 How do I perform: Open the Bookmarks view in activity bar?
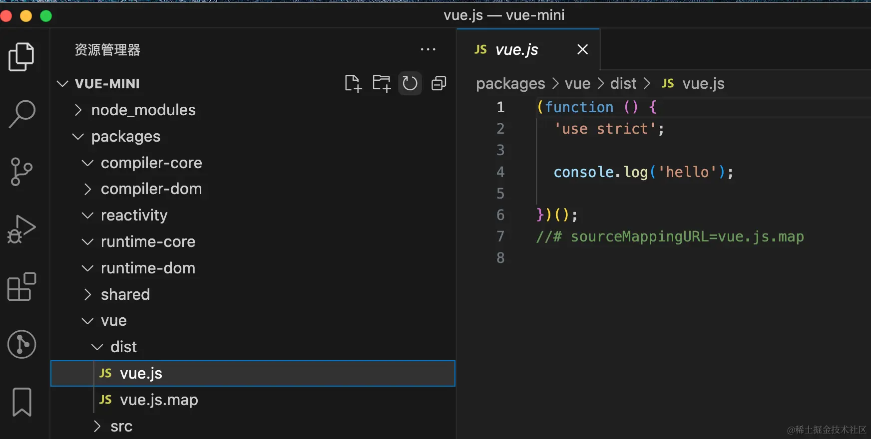tap(22, 402)
